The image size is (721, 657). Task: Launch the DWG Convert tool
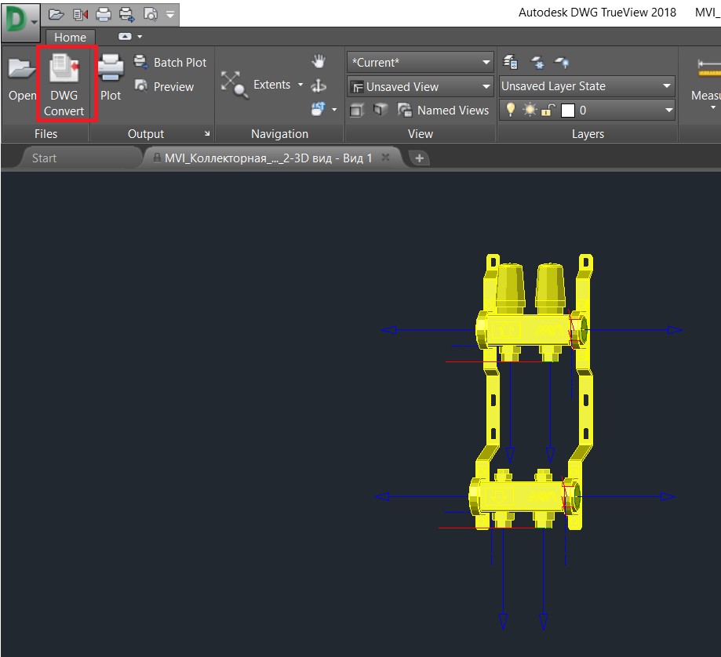point(66,82)
